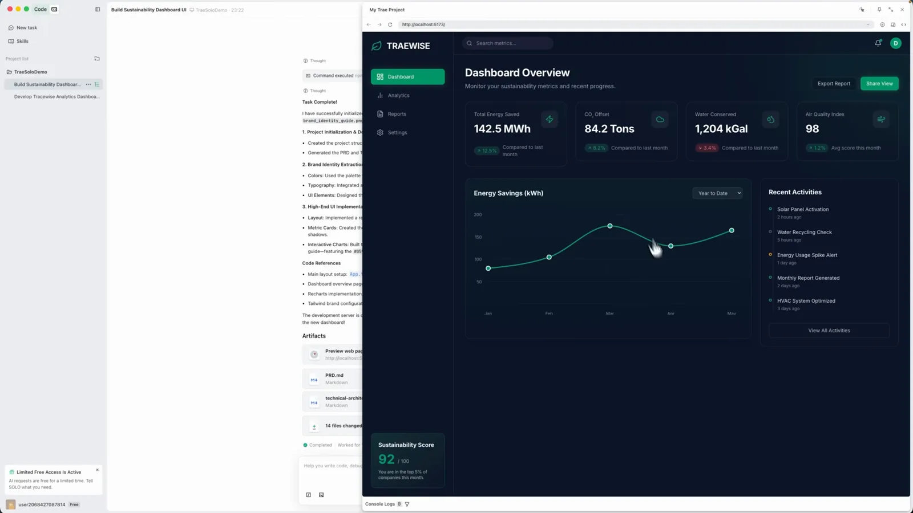Open Skills in the left sidebar

(x=18, y=41)
